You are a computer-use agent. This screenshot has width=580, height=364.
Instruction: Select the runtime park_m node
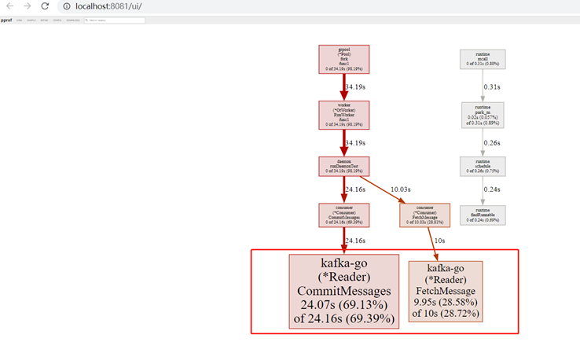(x=483, y=115)
